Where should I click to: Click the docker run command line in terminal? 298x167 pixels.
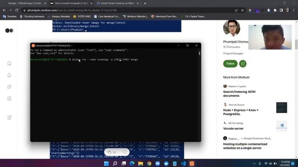pyautogui.click(x=105, y=59)
